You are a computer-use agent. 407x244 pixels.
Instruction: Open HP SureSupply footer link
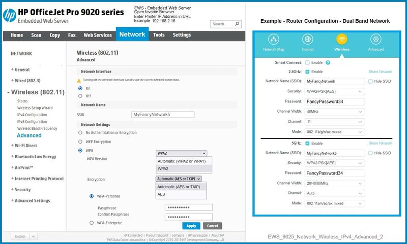[x=198, y=235]
